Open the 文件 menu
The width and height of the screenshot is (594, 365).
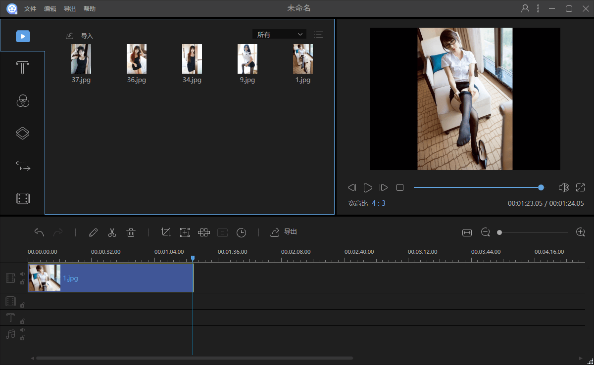click(x=30, y=8)
